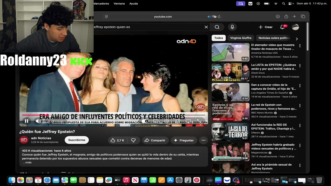Open La Isla del Terror video thumbnail
Viewport: 331px width, 186px height.
[230, 132]
